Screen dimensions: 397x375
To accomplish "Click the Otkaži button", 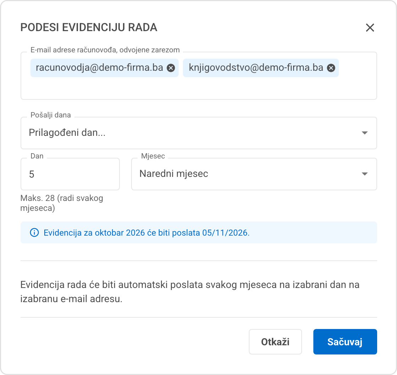I will (275, 342).
